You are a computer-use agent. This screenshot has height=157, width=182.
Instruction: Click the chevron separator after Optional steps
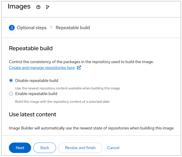tap(51, 27)
